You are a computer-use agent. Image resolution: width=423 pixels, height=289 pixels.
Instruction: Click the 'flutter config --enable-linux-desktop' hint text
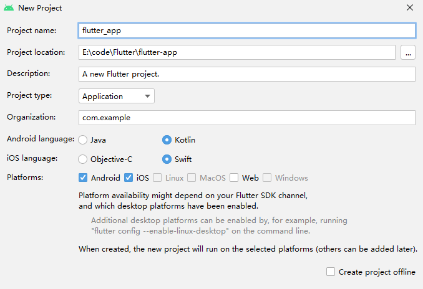[200, 231]
